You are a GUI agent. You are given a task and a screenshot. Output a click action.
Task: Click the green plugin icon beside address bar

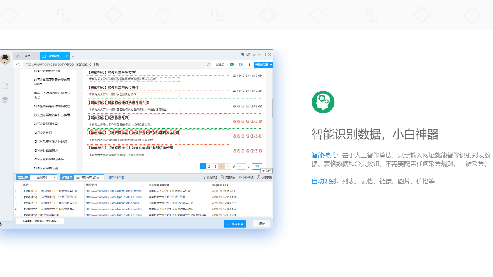click(x=232, y=65)
